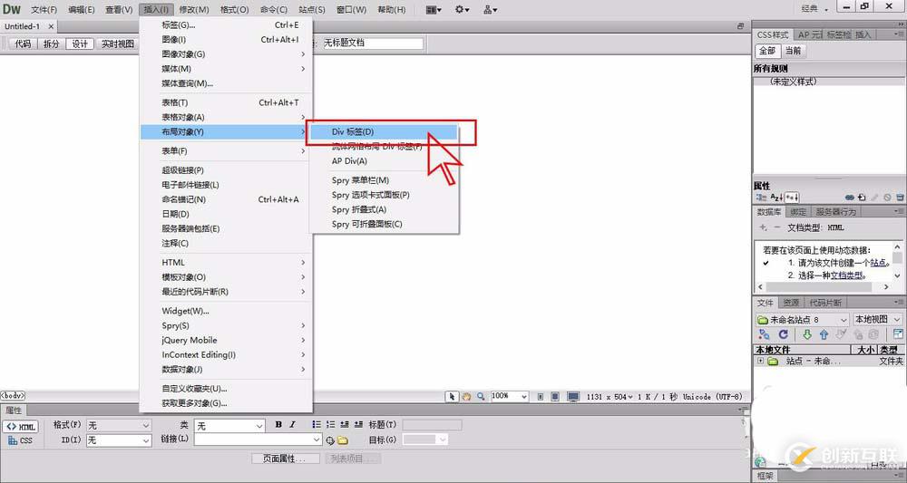
Task: Select the Zoom magnifier tool
Action: 480,396
